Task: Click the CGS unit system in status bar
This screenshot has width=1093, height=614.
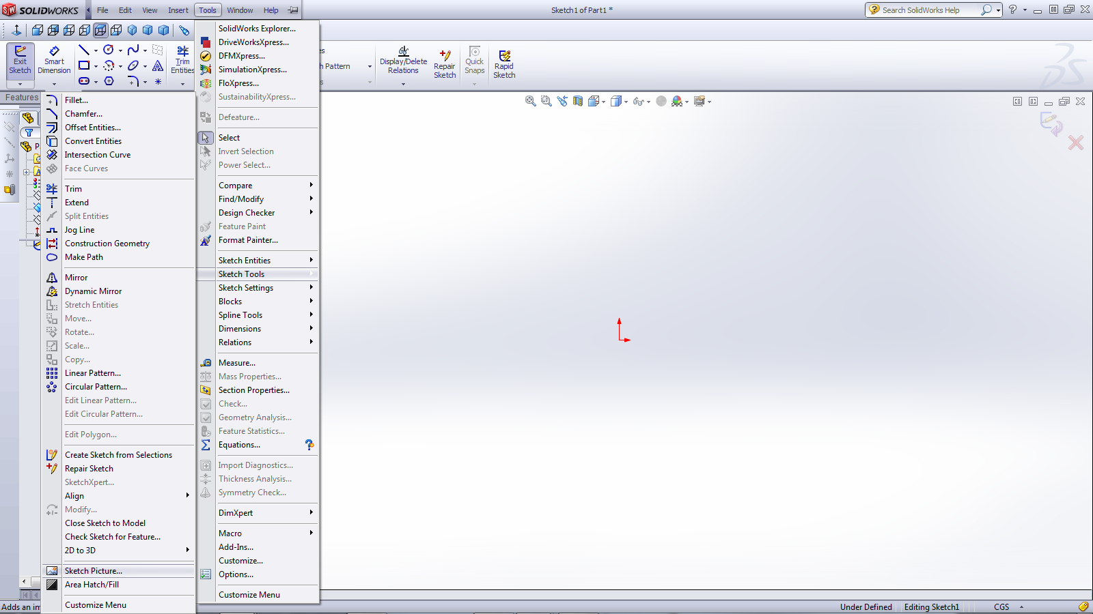Action: [1001, 607]
